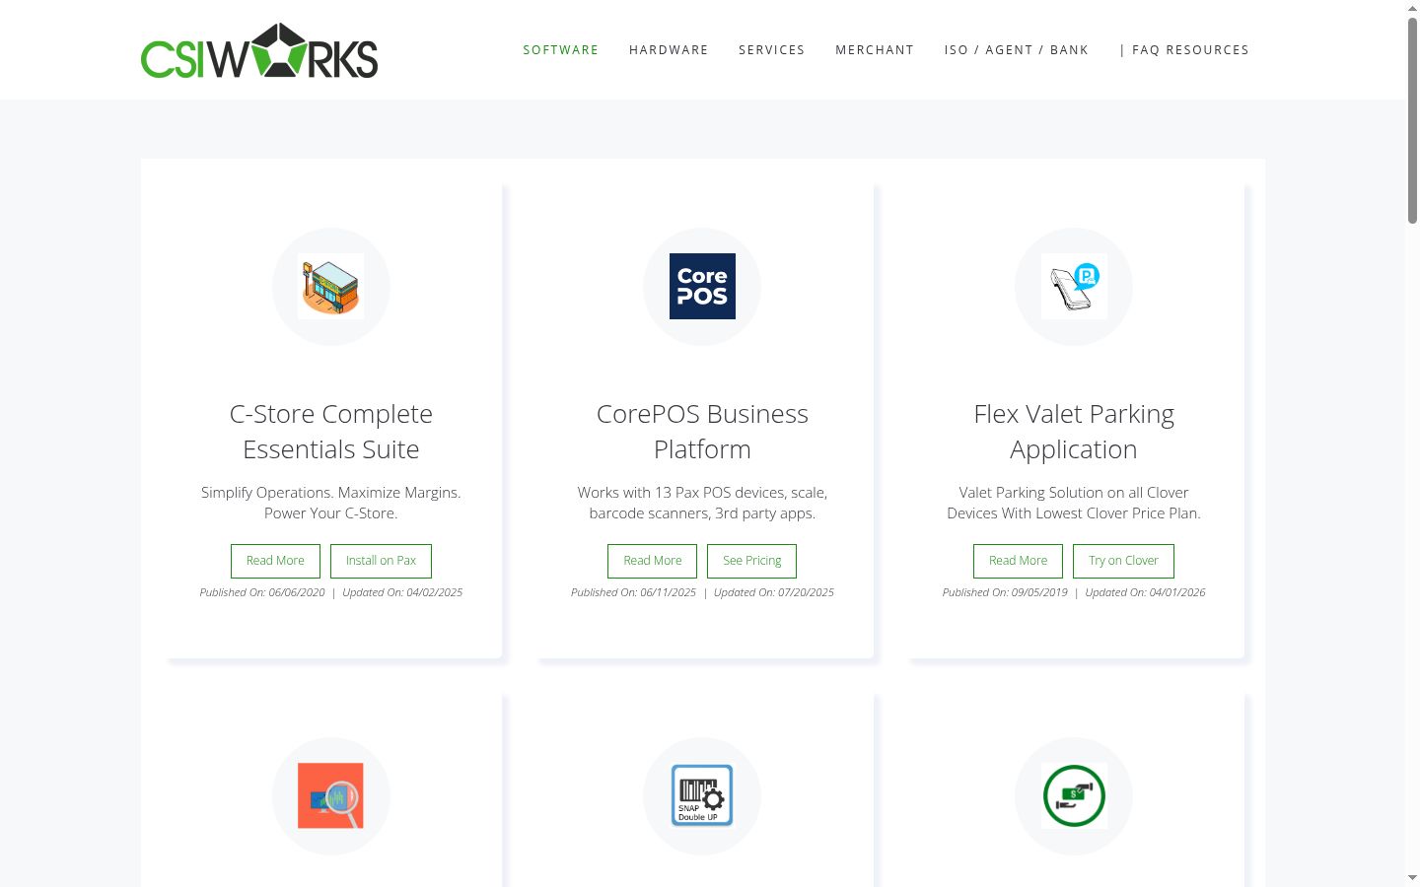Click the CorePOS logo icon
Screen dimensions: 1420x887
pyautogui.click(x=702, y=287)
